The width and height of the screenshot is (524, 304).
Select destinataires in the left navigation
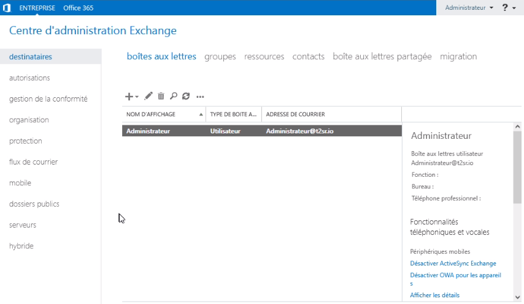coord(51,57)
